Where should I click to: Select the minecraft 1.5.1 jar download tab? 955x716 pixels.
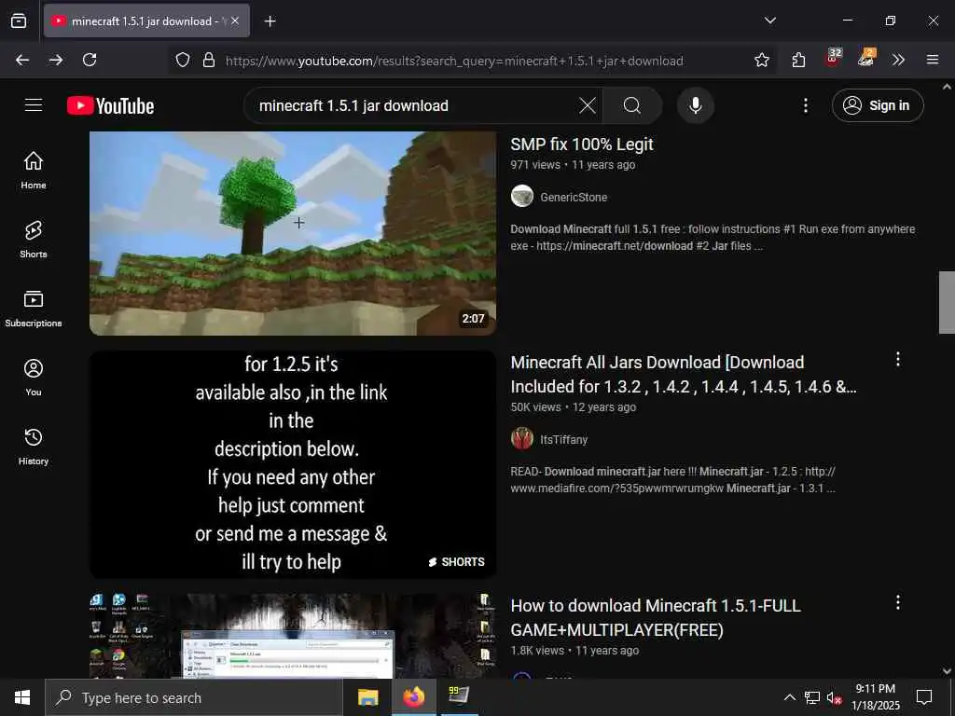(x=146, y=21)
